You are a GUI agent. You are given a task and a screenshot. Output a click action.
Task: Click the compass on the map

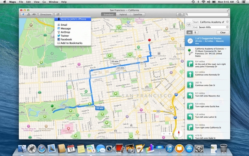[x=179, y=134]
